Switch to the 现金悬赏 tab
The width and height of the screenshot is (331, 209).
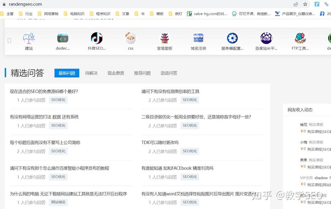coord(116,73)
